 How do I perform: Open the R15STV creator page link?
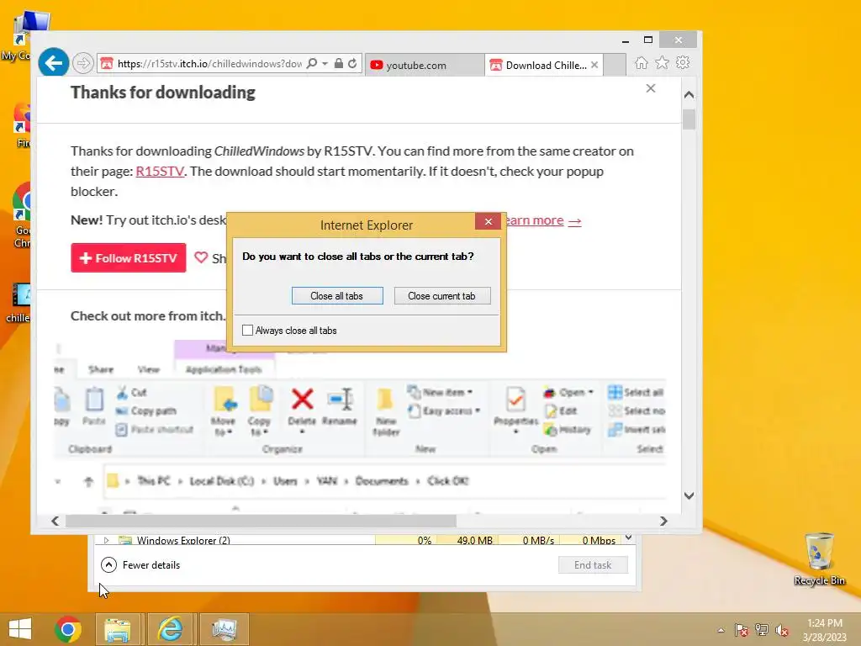(160, 172)
